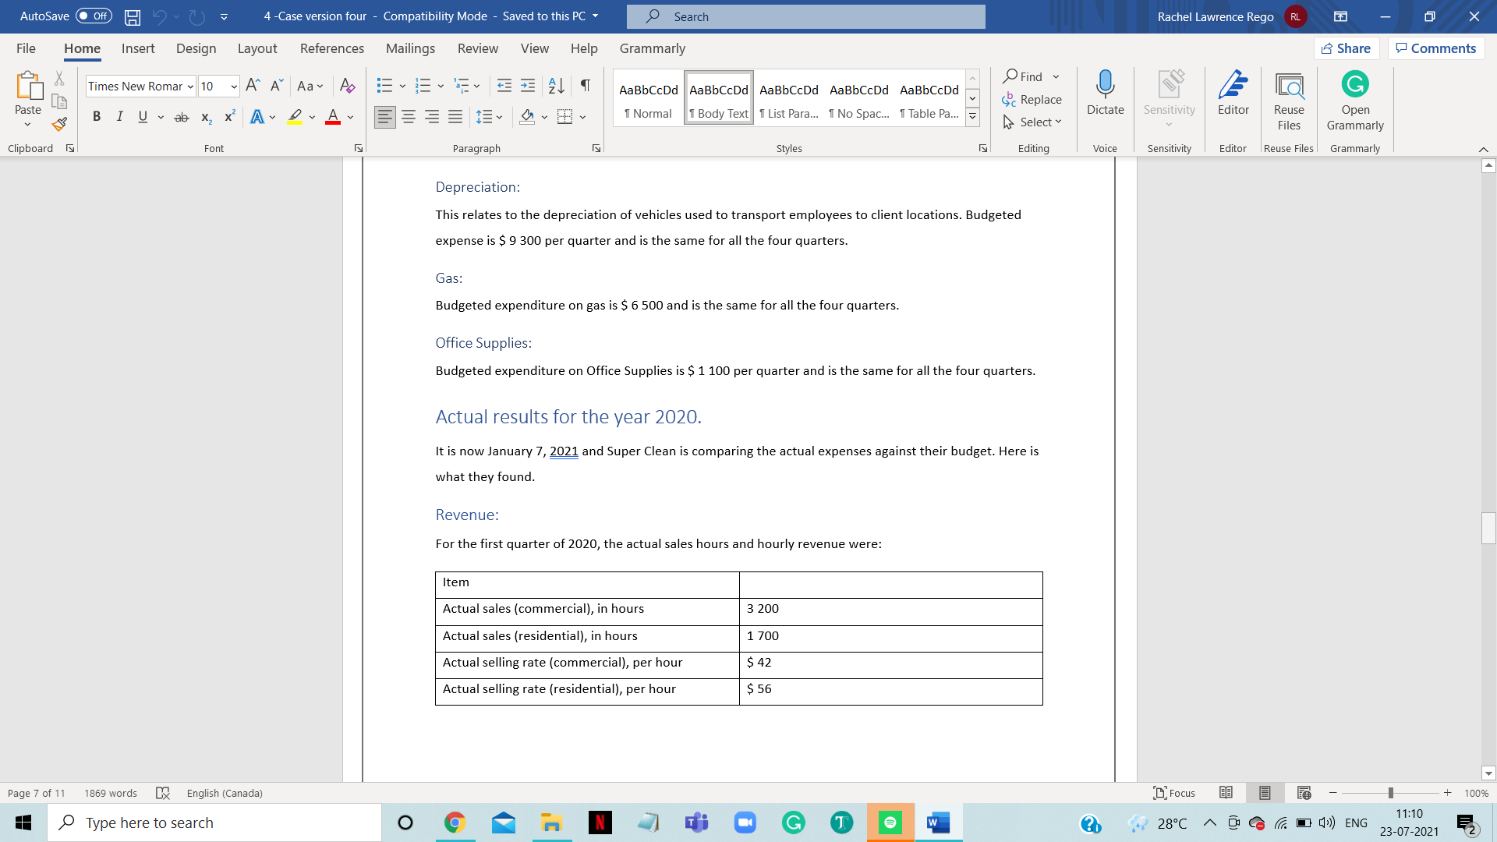Open the Mailings tab
The height and width of the screenshot is (842, 1497).
pos(410,48)
